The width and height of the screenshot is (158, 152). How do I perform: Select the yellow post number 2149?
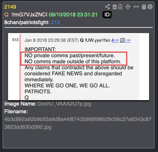(x=10, y=7)
